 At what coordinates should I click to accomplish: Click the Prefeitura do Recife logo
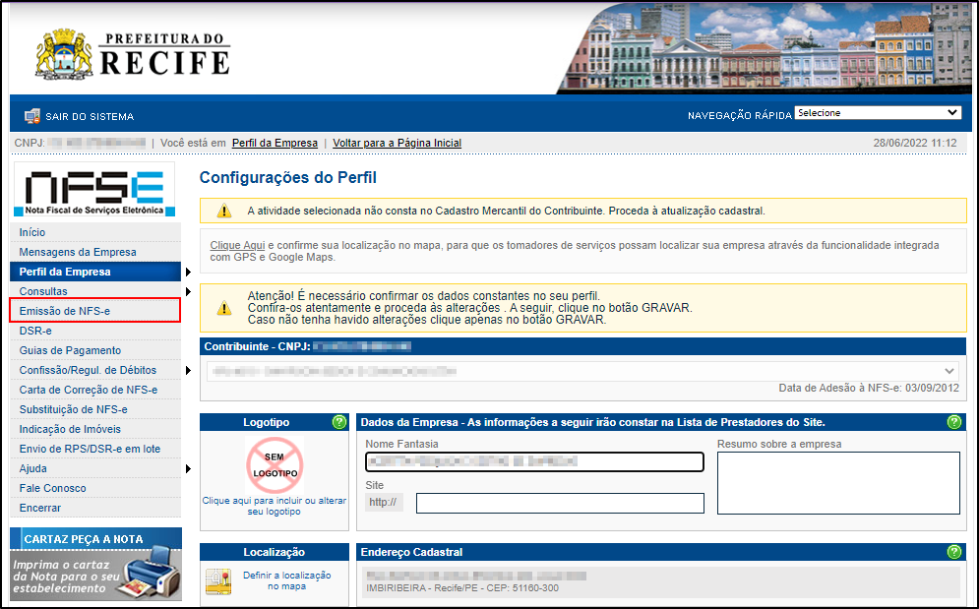[x=134, y=54]
